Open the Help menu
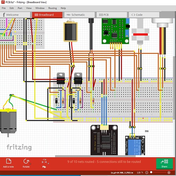 (63, 8)
